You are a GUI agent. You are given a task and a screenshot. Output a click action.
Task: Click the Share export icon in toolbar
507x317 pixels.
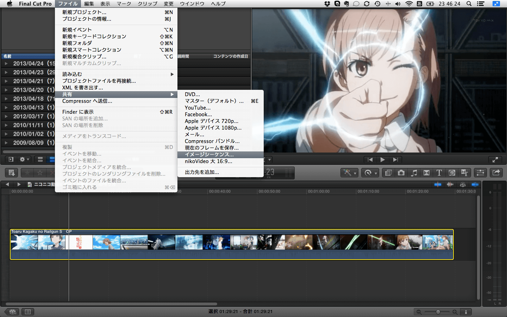pyautogui.click(x=496, y=173)
